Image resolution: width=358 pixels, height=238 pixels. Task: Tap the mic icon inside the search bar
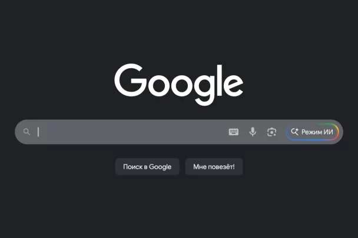tap(253, 132)
